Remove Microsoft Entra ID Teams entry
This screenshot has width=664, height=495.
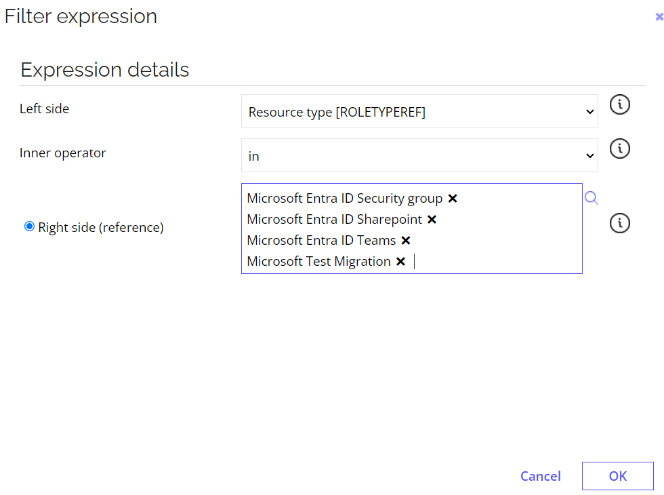[405, 241]
